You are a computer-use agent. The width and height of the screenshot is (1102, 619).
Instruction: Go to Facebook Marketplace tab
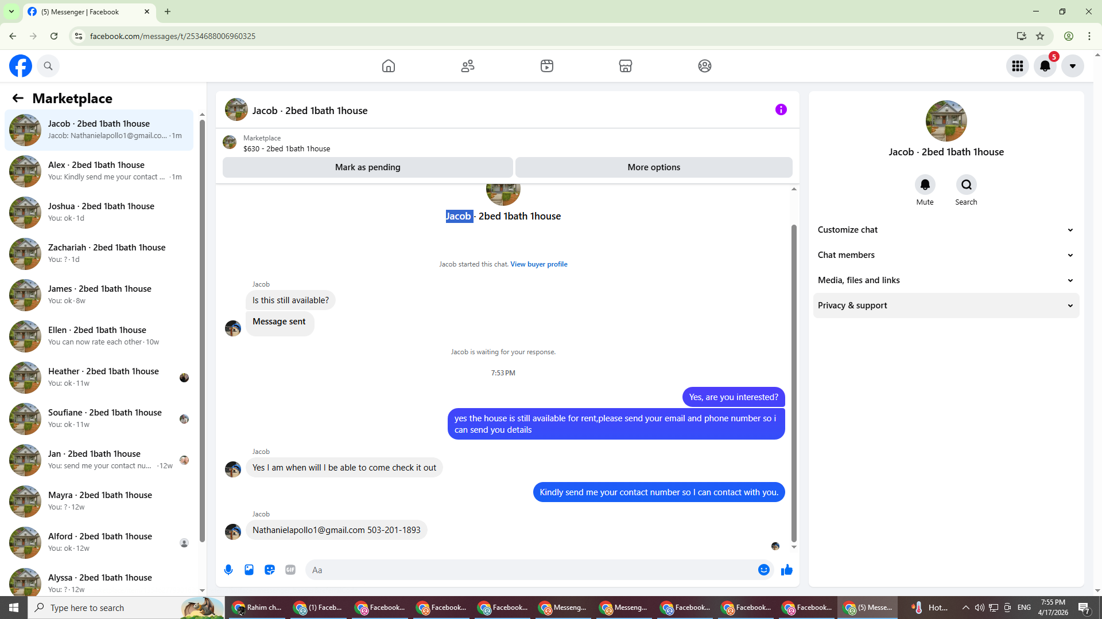[x=626, y=66]
